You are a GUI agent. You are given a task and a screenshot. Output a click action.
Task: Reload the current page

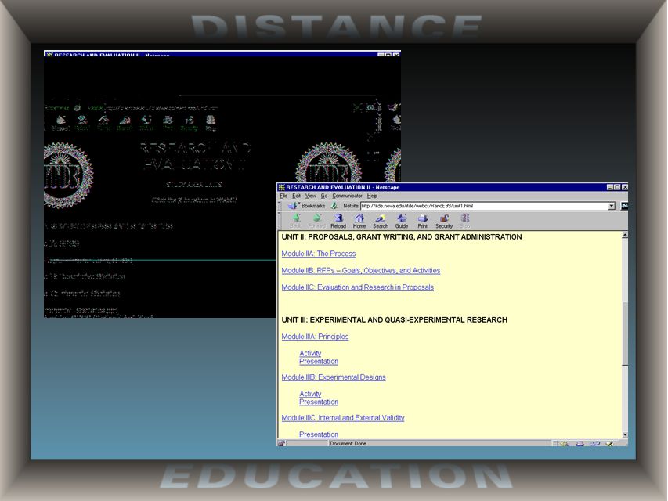(338, 221)
